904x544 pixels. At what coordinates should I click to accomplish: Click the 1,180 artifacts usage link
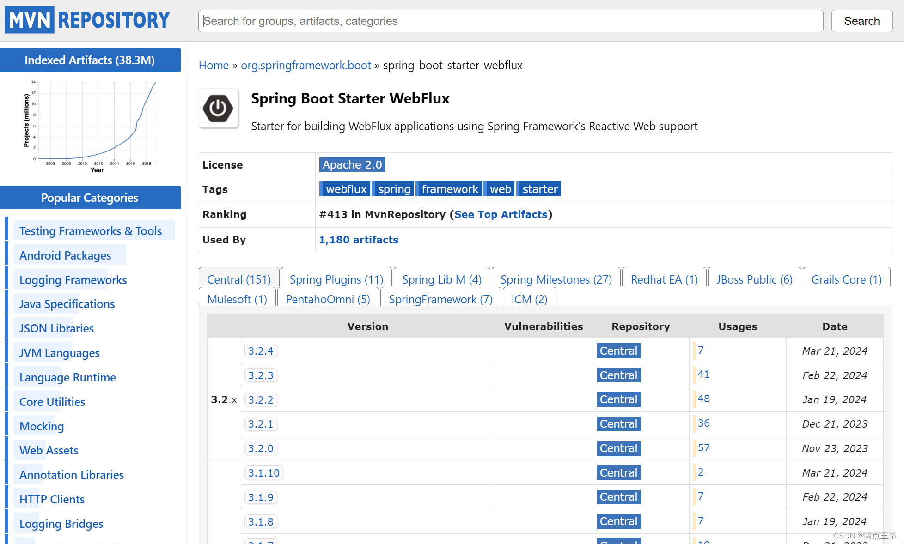tap(358, 239)
